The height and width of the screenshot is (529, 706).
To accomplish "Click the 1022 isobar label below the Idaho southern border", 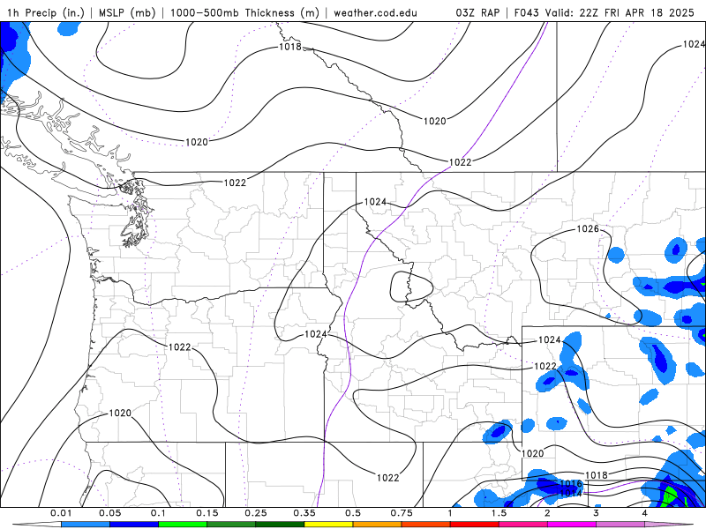I will (x=387, y=478).
